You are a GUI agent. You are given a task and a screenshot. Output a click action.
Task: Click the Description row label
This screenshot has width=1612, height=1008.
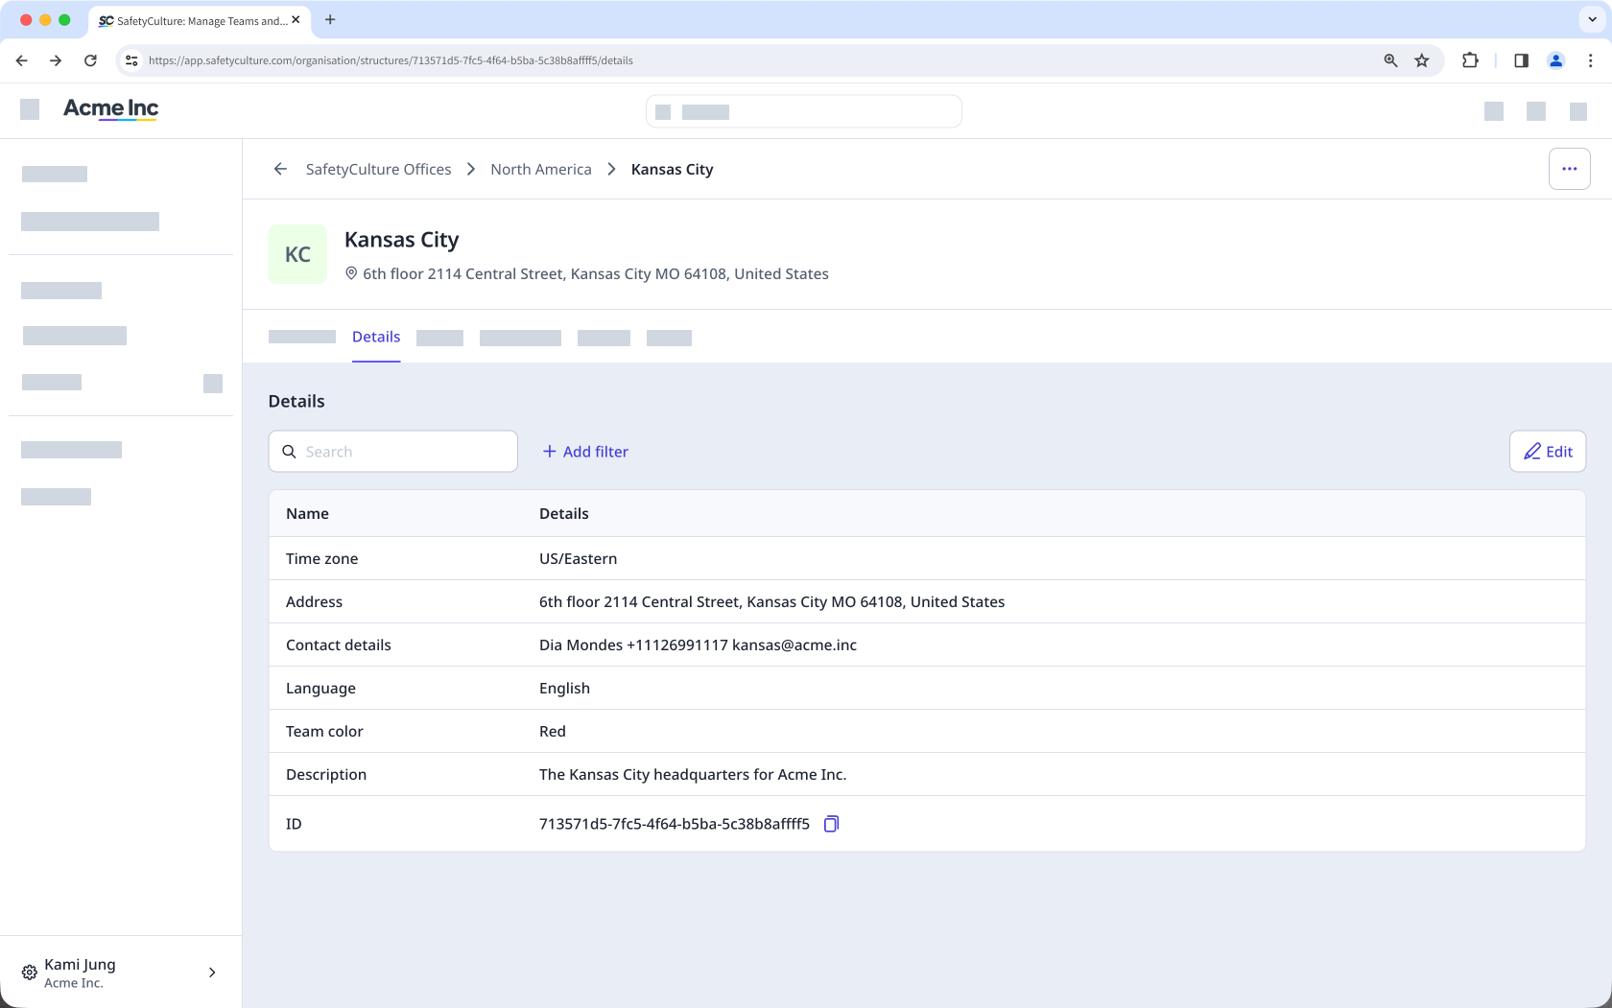(x=326, y=775)
